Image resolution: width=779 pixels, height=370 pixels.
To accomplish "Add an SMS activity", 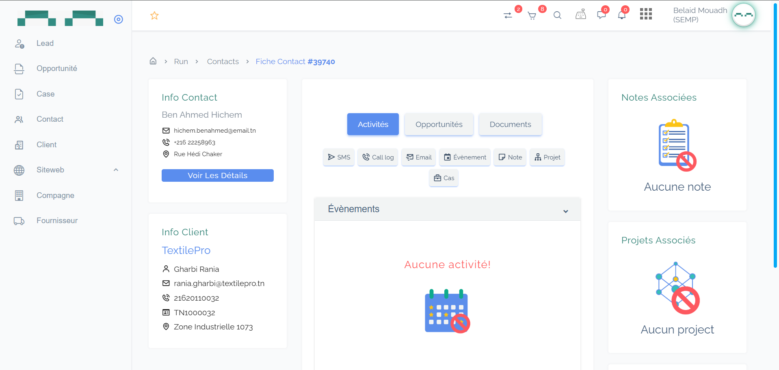I will click(x=339, y=157).
